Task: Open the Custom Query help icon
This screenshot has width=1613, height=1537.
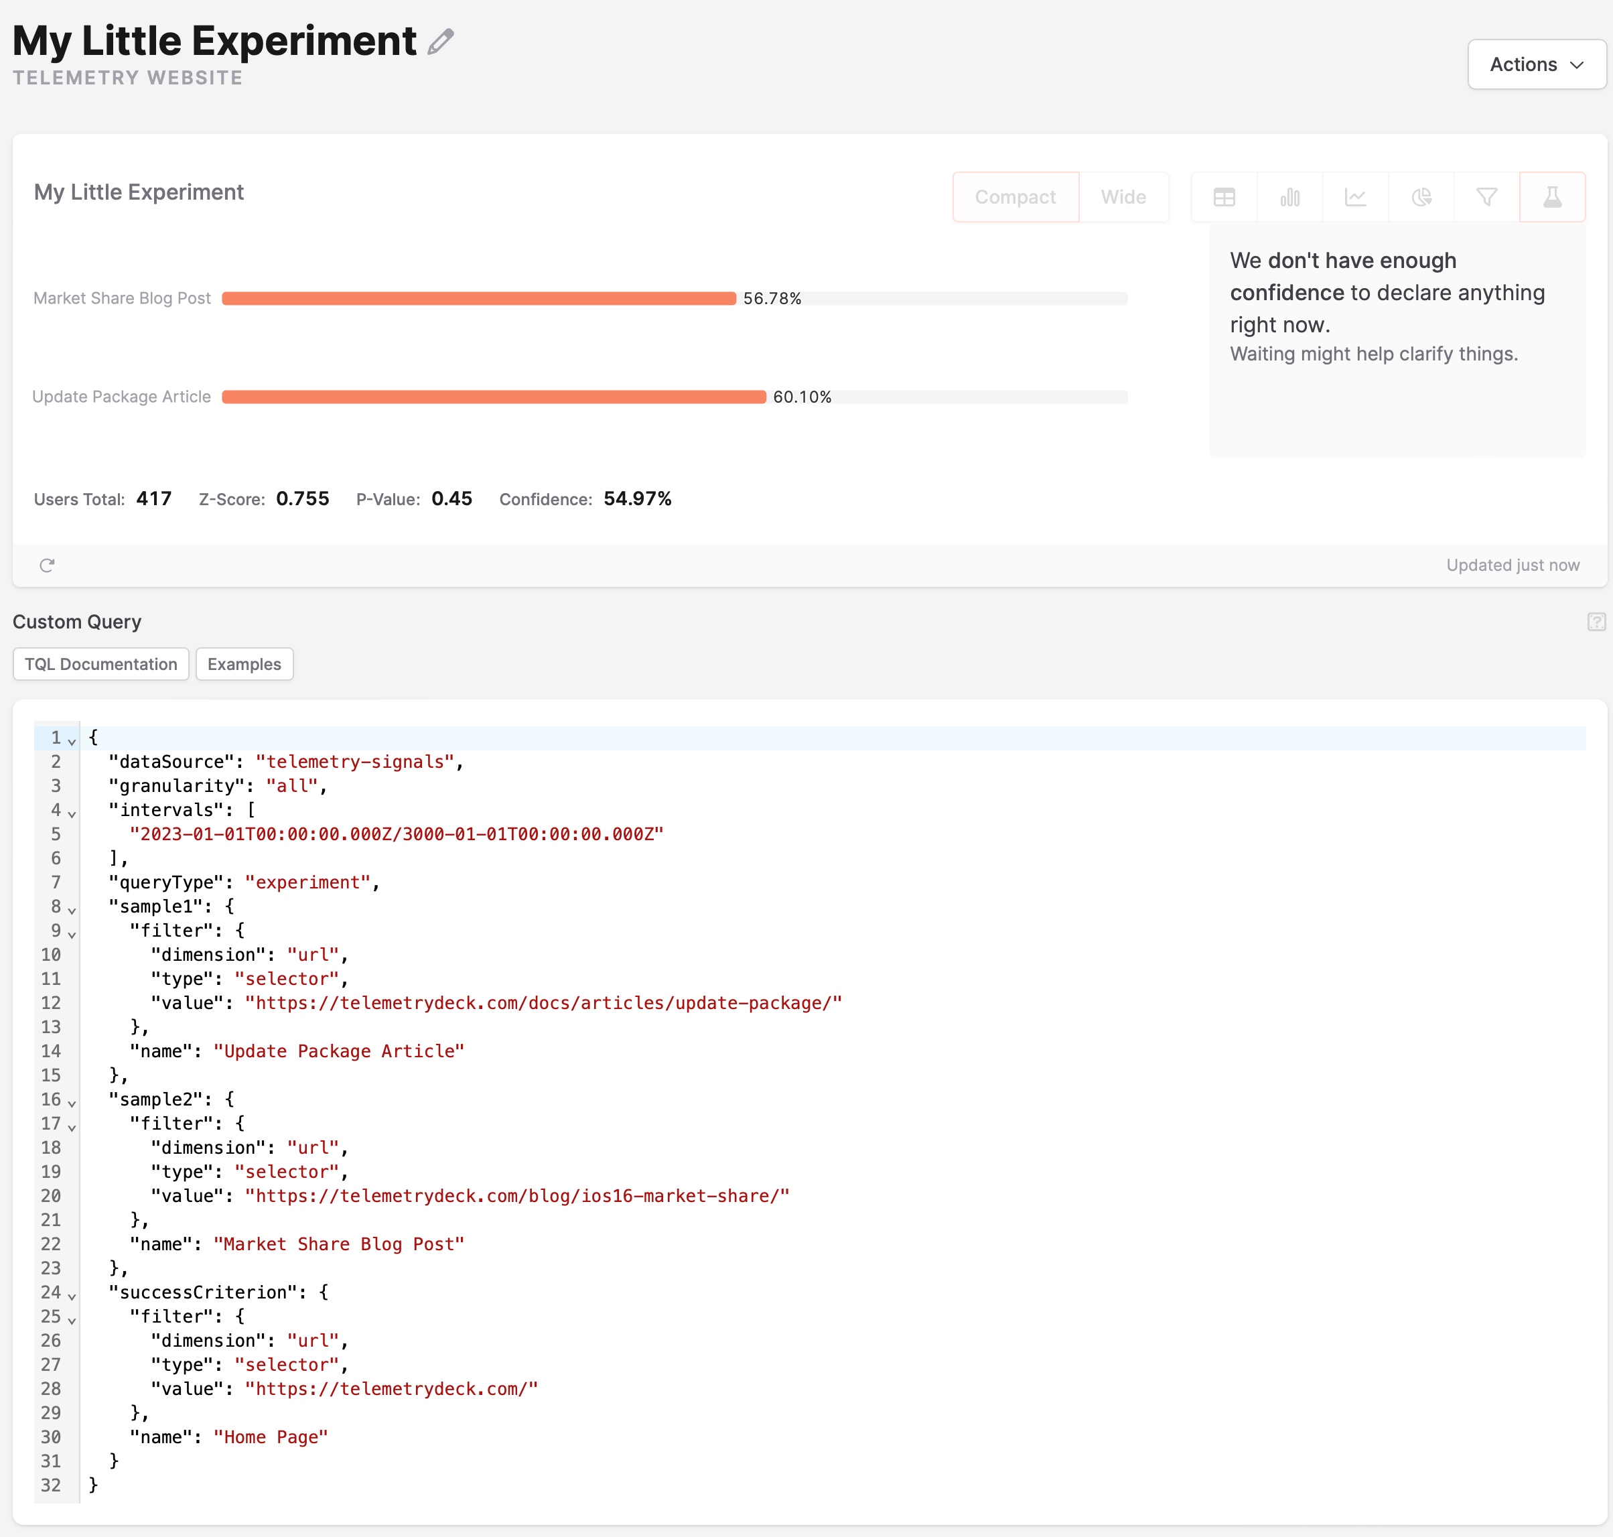Action: 1596,622
